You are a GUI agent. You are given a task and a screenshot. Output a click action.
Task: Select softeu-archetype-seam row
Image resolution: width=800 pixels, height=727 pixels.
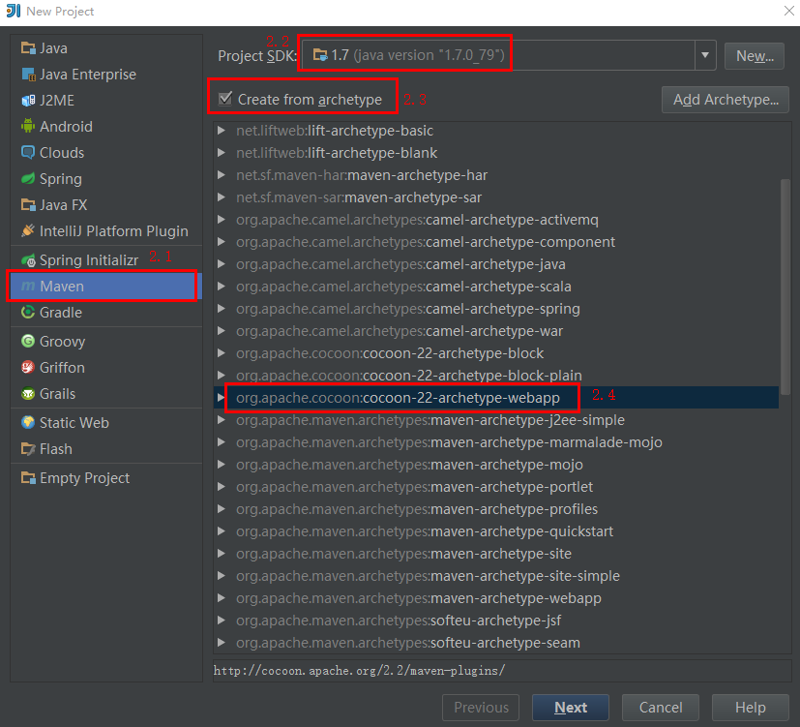tap(496, 643)
